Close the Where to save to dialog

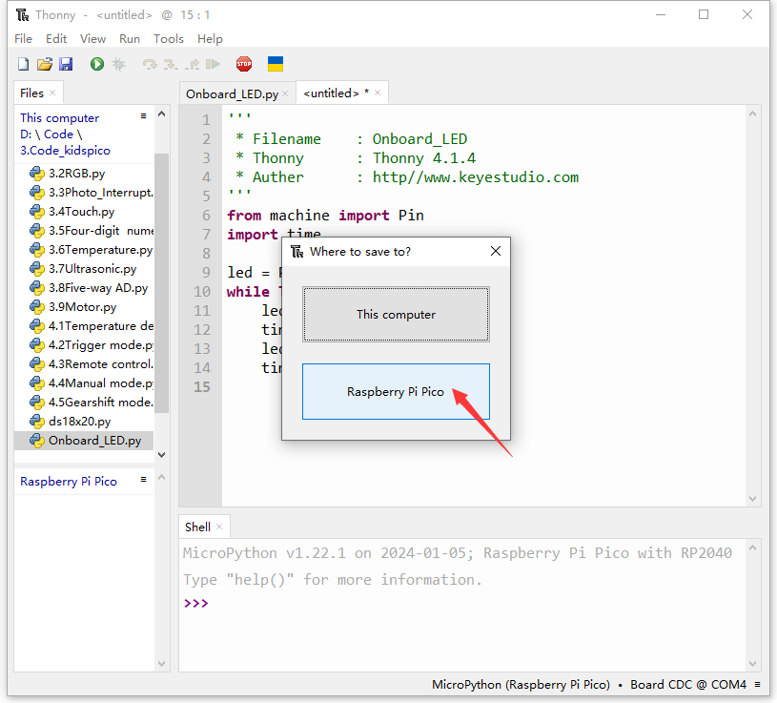496,252
